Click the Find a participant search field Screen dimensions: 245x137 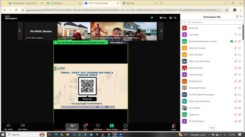pyautogui.click(x=212, y=22)
